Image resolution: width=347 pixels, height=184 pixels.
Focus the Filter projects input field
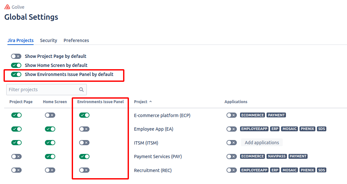point(42,90)
